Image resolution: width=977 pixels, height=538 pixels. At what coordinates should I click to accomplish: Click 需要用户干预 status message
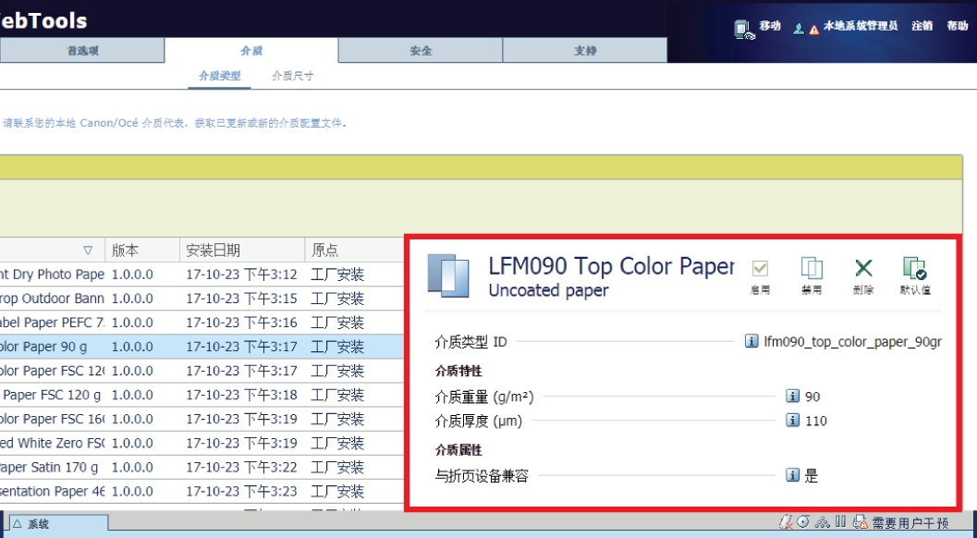pos(910,523)
